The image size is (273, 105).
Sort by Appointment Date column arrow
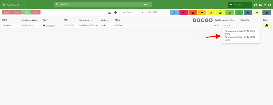(39, 20)
